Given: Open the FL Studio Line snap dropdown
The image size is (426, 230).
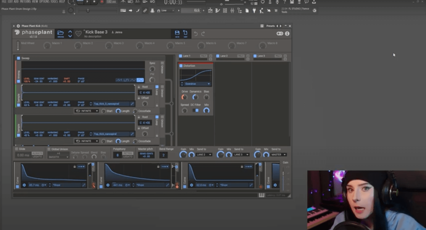Looking at the screenshot, I should [168, 11].
